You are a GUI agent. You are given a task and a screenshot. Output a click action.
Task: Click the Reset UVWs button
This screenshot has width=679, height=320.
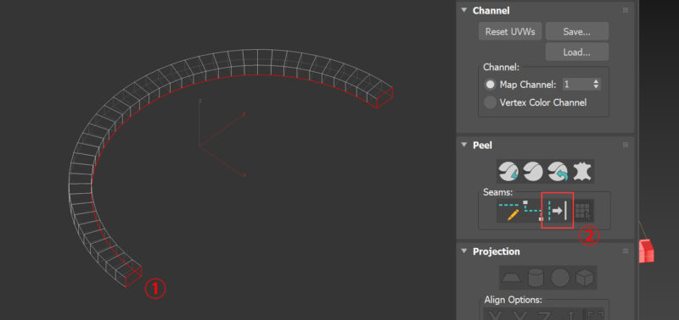pos(510,31)
